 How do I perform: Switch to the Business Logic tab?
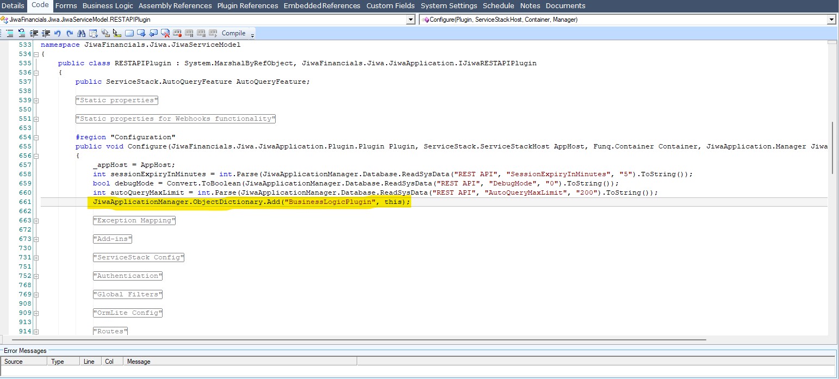tap(108, 5)
